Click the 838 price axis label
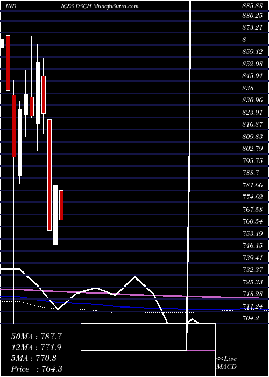The width and height of the screenshot is (269, 377). pos(247,88)
